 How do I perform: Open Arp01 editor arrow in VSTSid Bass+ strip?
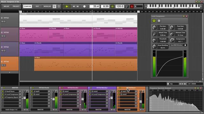click(136, 91)
